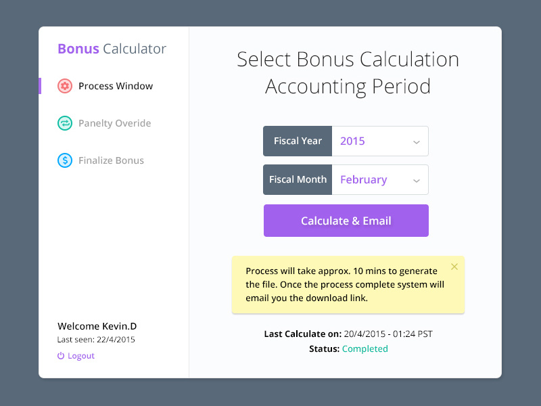541x406 pixels.
Task: Click the Fiscal Month chevron icon
Action: click(417, 179)
